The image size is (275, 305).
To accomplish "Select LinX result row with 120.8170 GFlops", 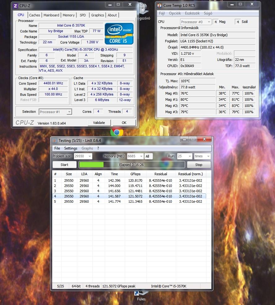I will tap(129, 180).
